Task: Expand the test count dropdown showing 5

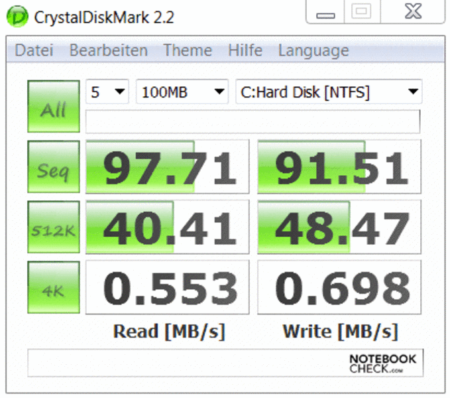Action: [x=107, y=92]
